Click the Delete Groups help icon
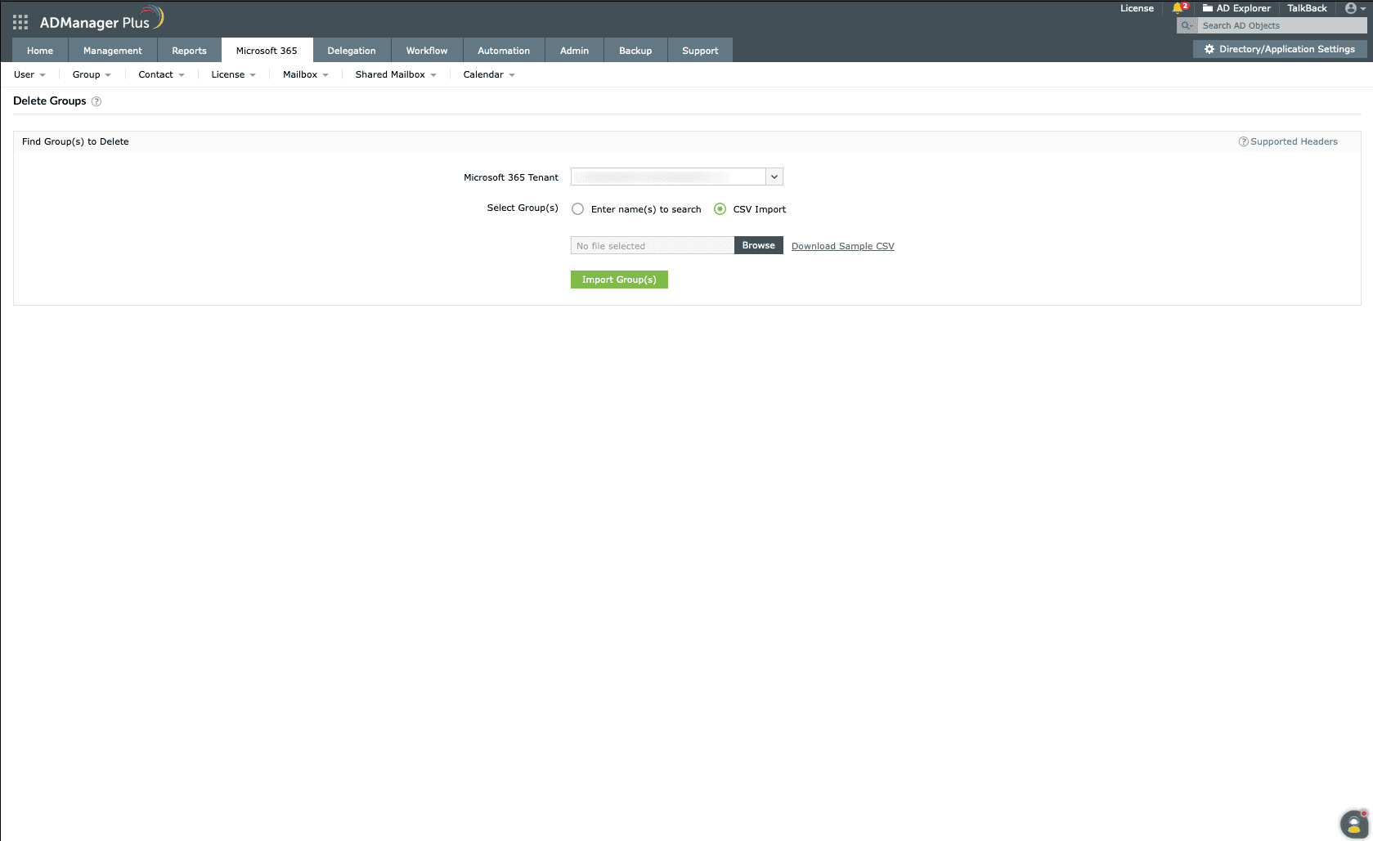This screenshot has height=841, width=1373. click(x=96, y=101)
